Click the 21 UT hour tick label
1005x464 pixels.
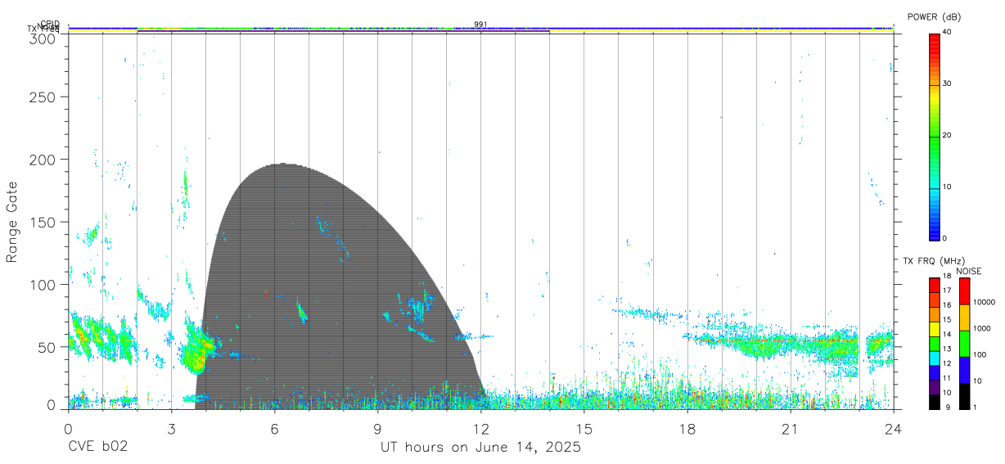791,428
